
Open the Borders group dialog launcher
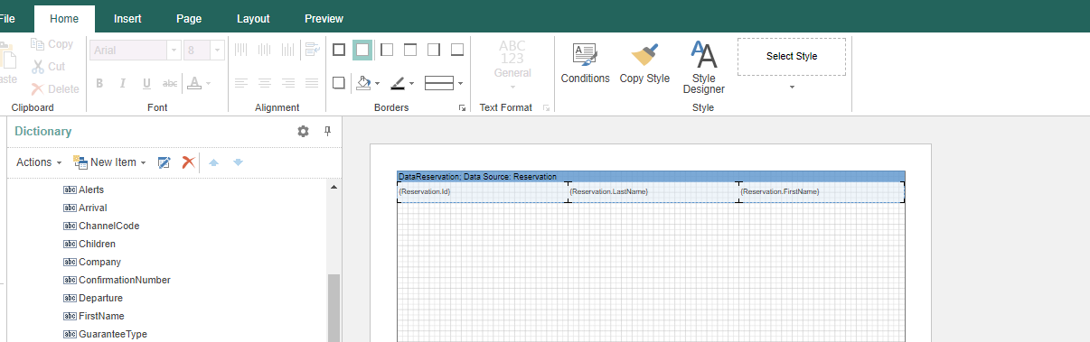point(463,108)
